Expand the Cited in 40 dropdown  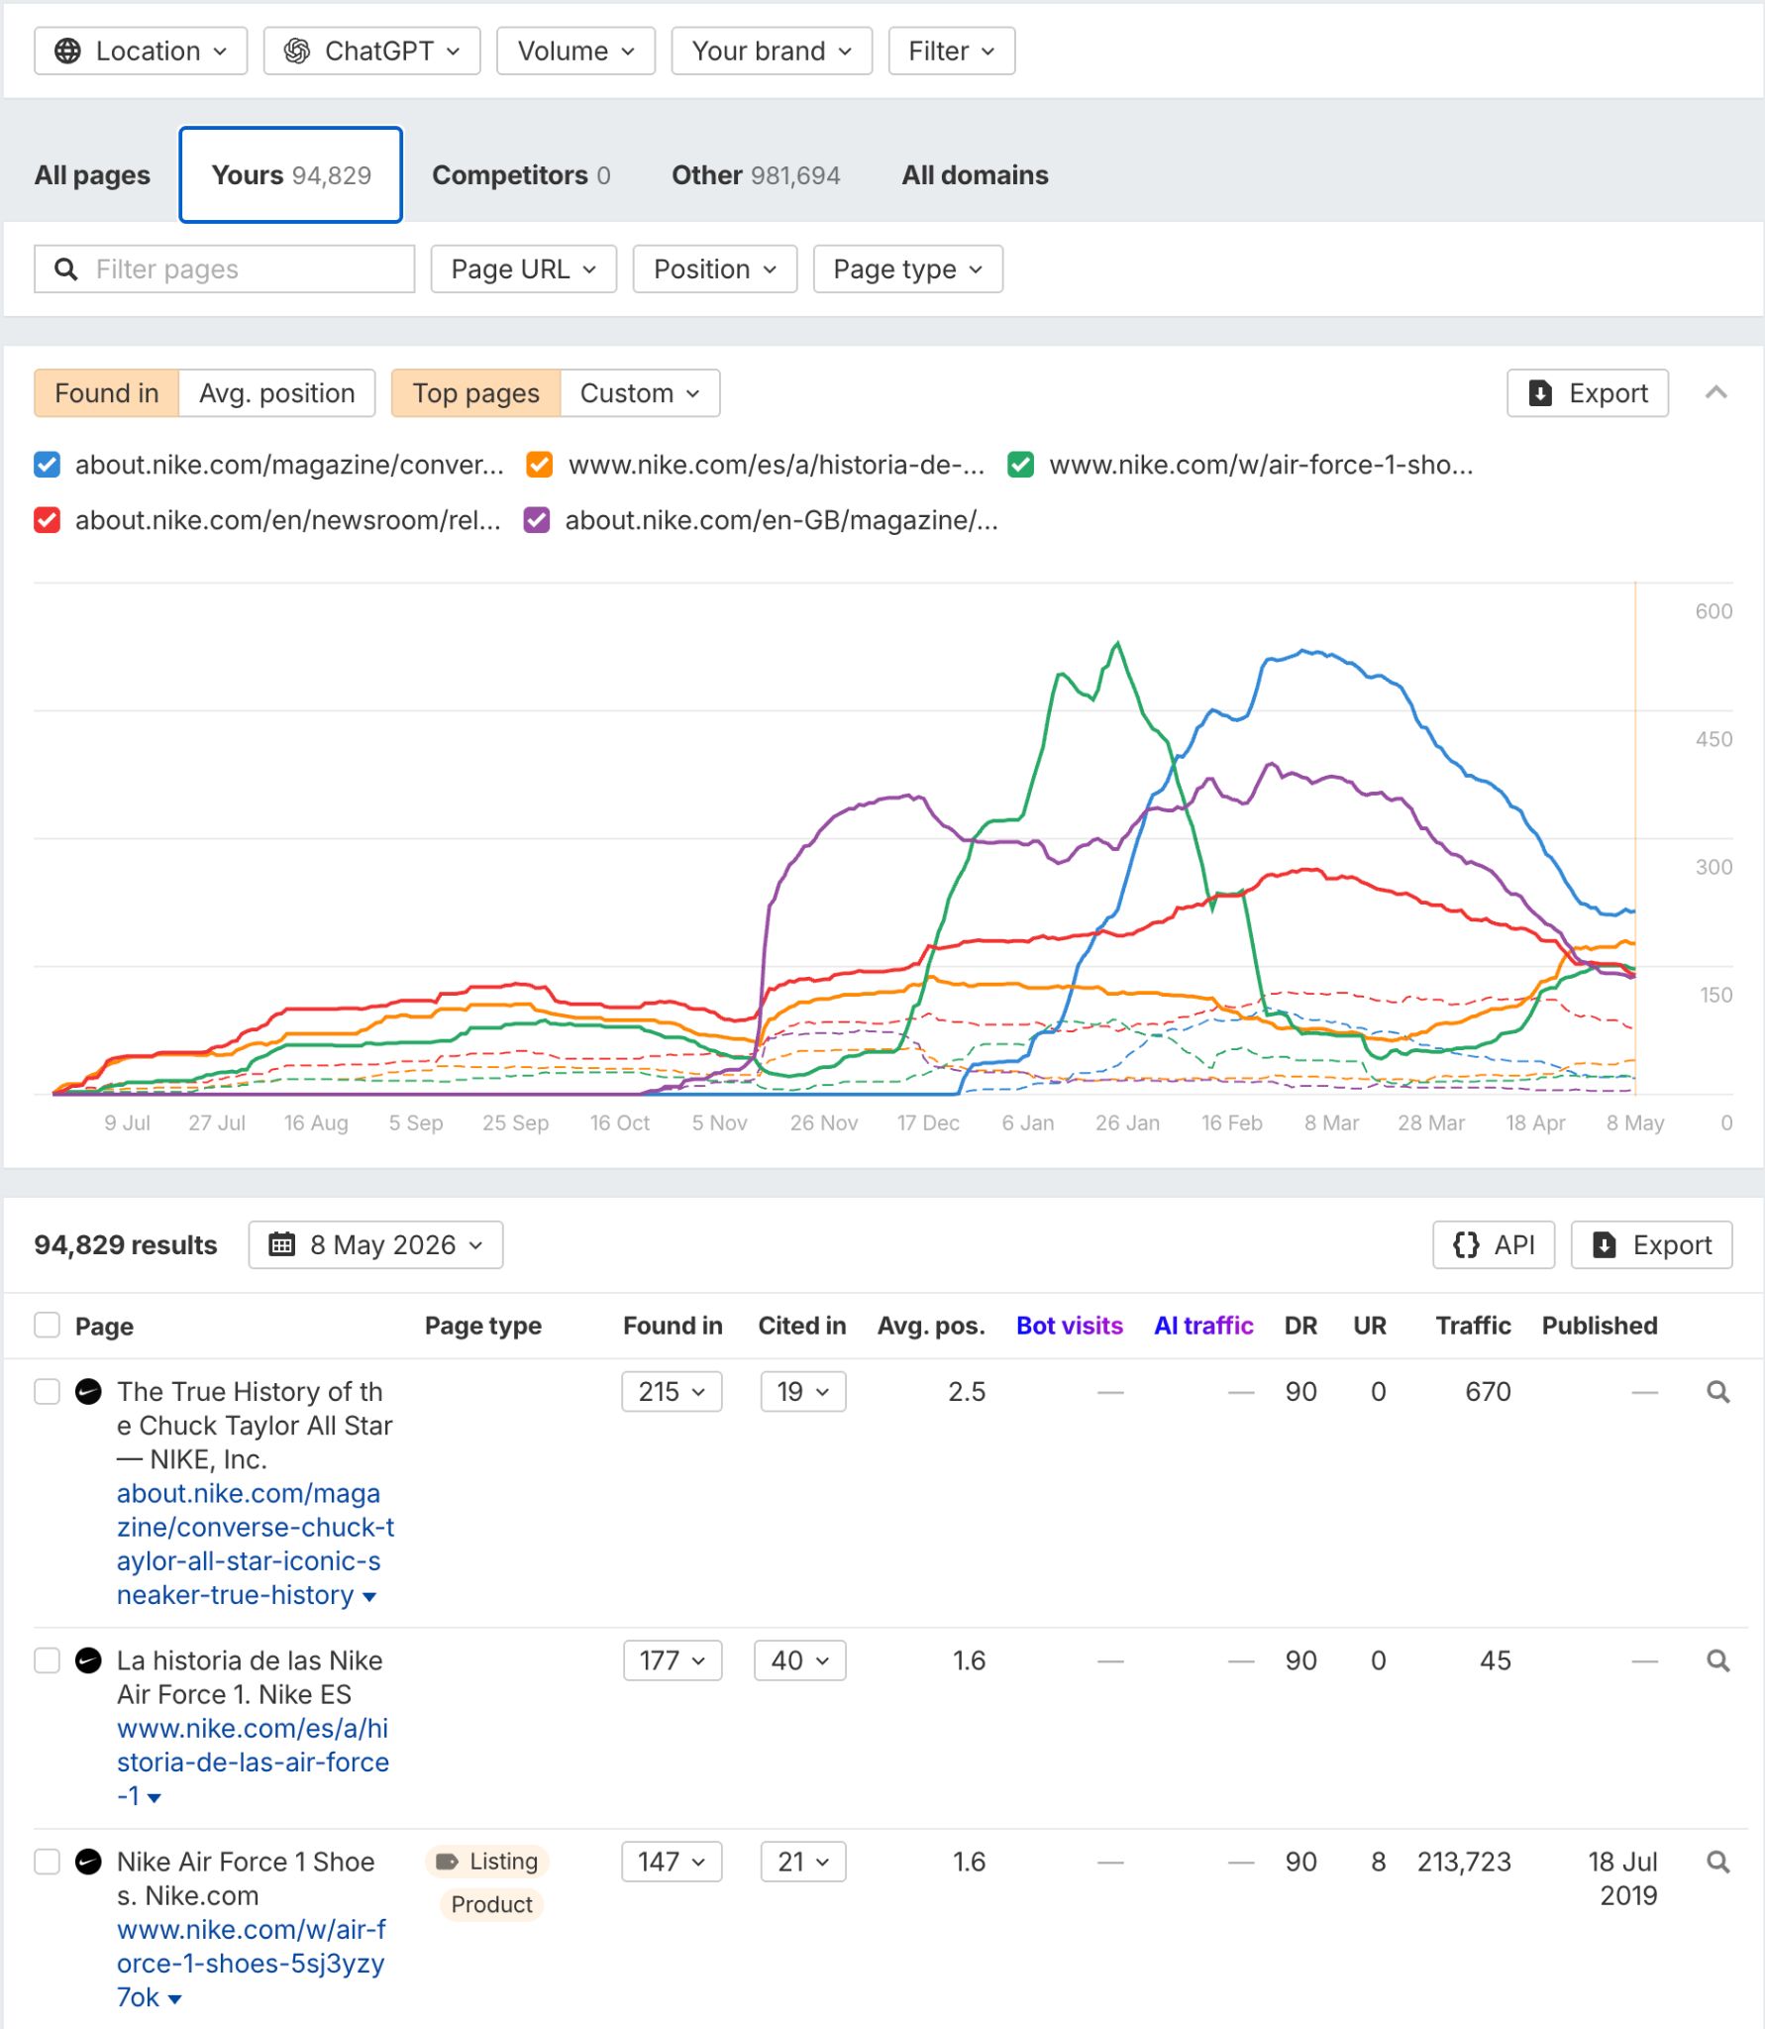point(800,1660)
